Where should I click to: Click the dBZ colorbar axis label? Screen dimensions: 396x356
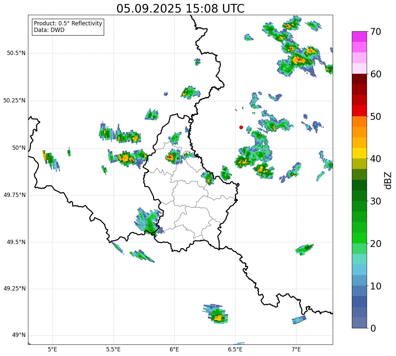[x=388, y=180]
